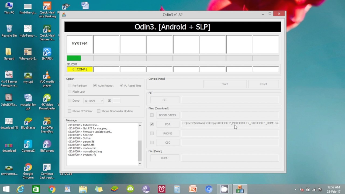Open the calculator taskbar icon
This screenshot has width=345, height=194.
(177, 189)
